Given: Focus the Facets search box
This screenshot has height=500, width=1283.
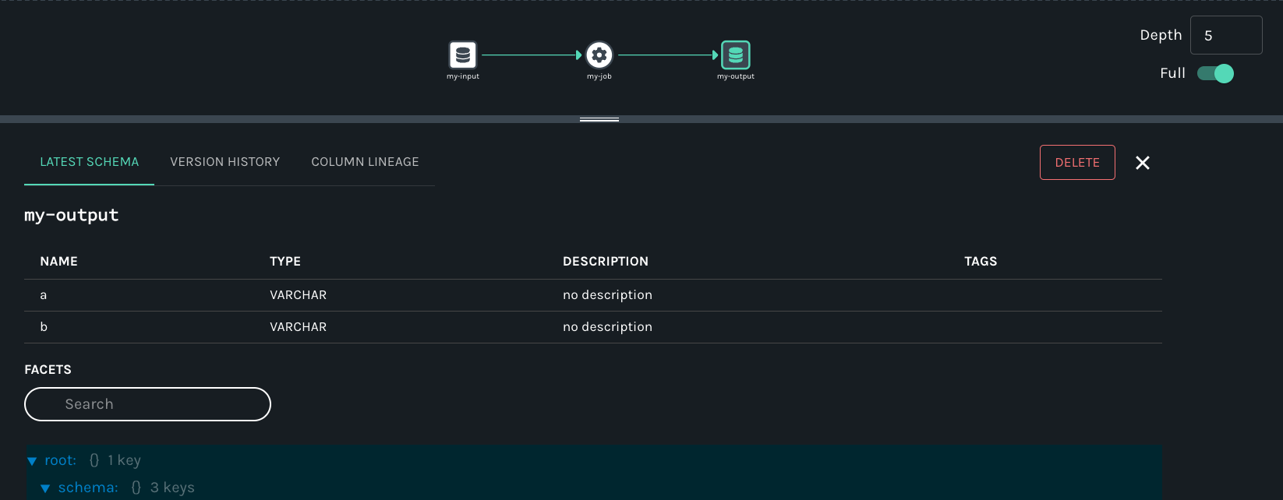Looking at the screenshot, I should coord(148,404).
